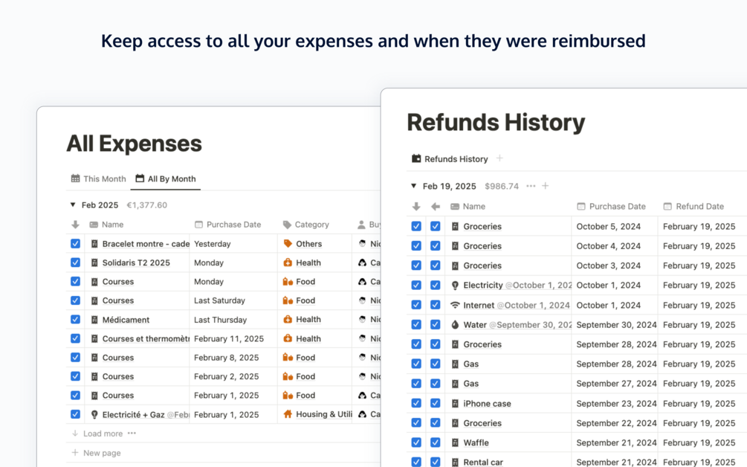Click the wifi icon beside Internet
Viewport: 747px width, 467px height.
click(x=455, y=305)
